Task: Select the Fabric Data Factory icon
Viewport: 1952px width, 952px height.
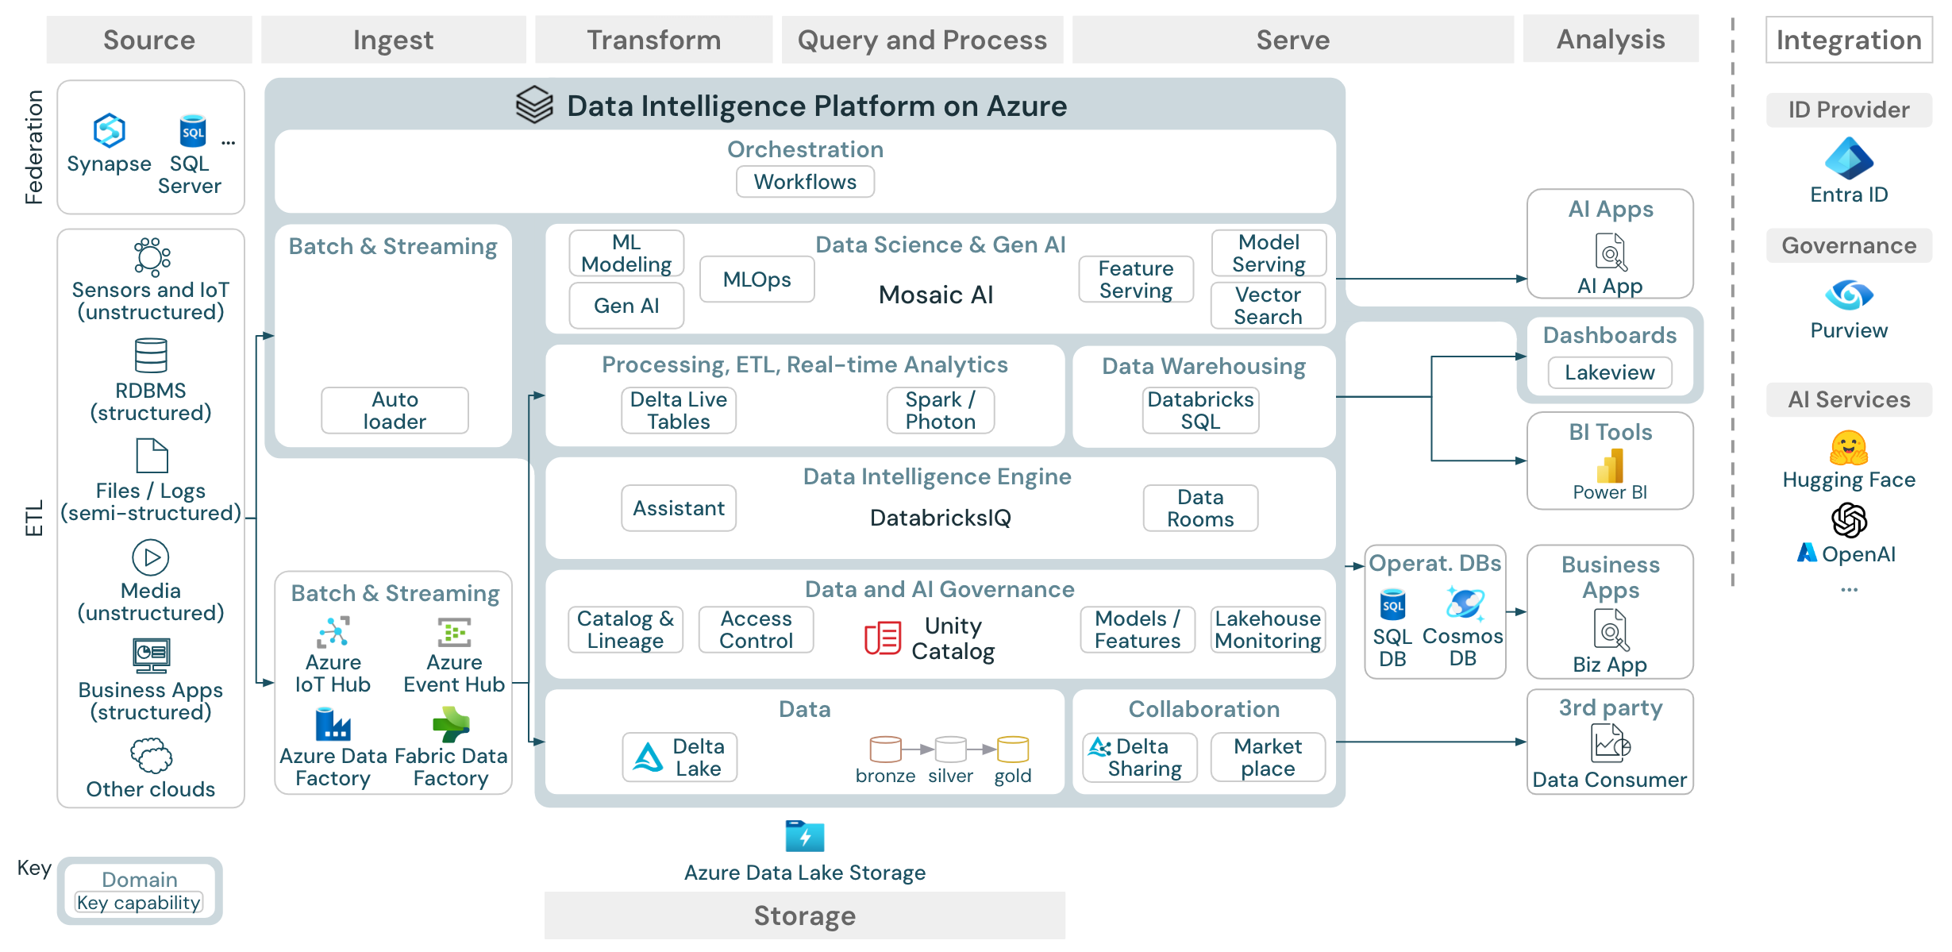Action: coord(451,724)
